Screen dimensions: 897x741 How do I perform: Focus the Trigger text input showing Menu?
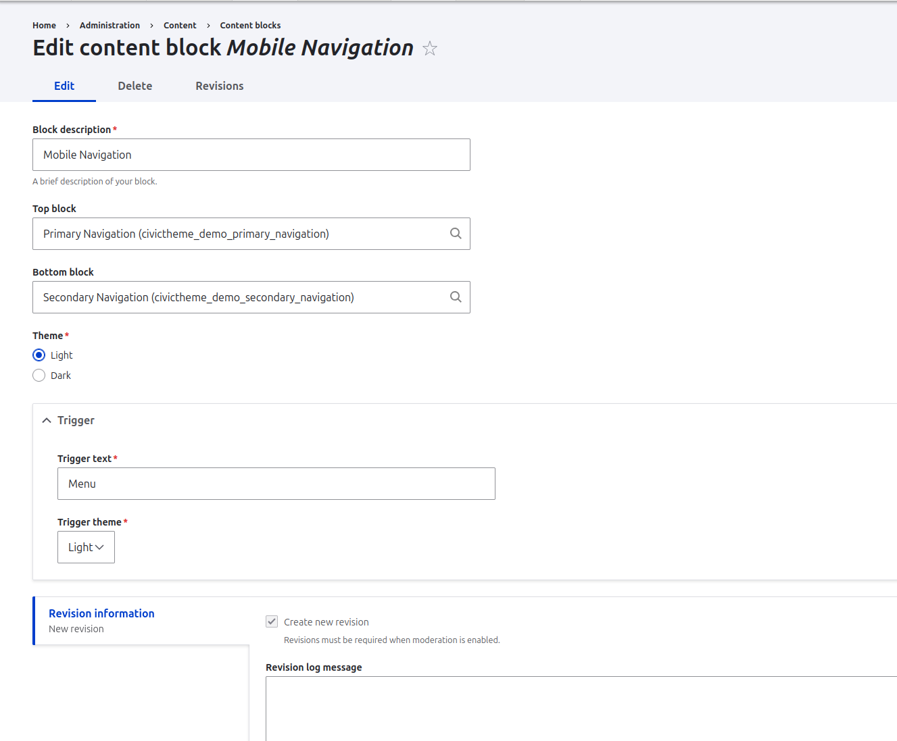click(x=276, y=483)
